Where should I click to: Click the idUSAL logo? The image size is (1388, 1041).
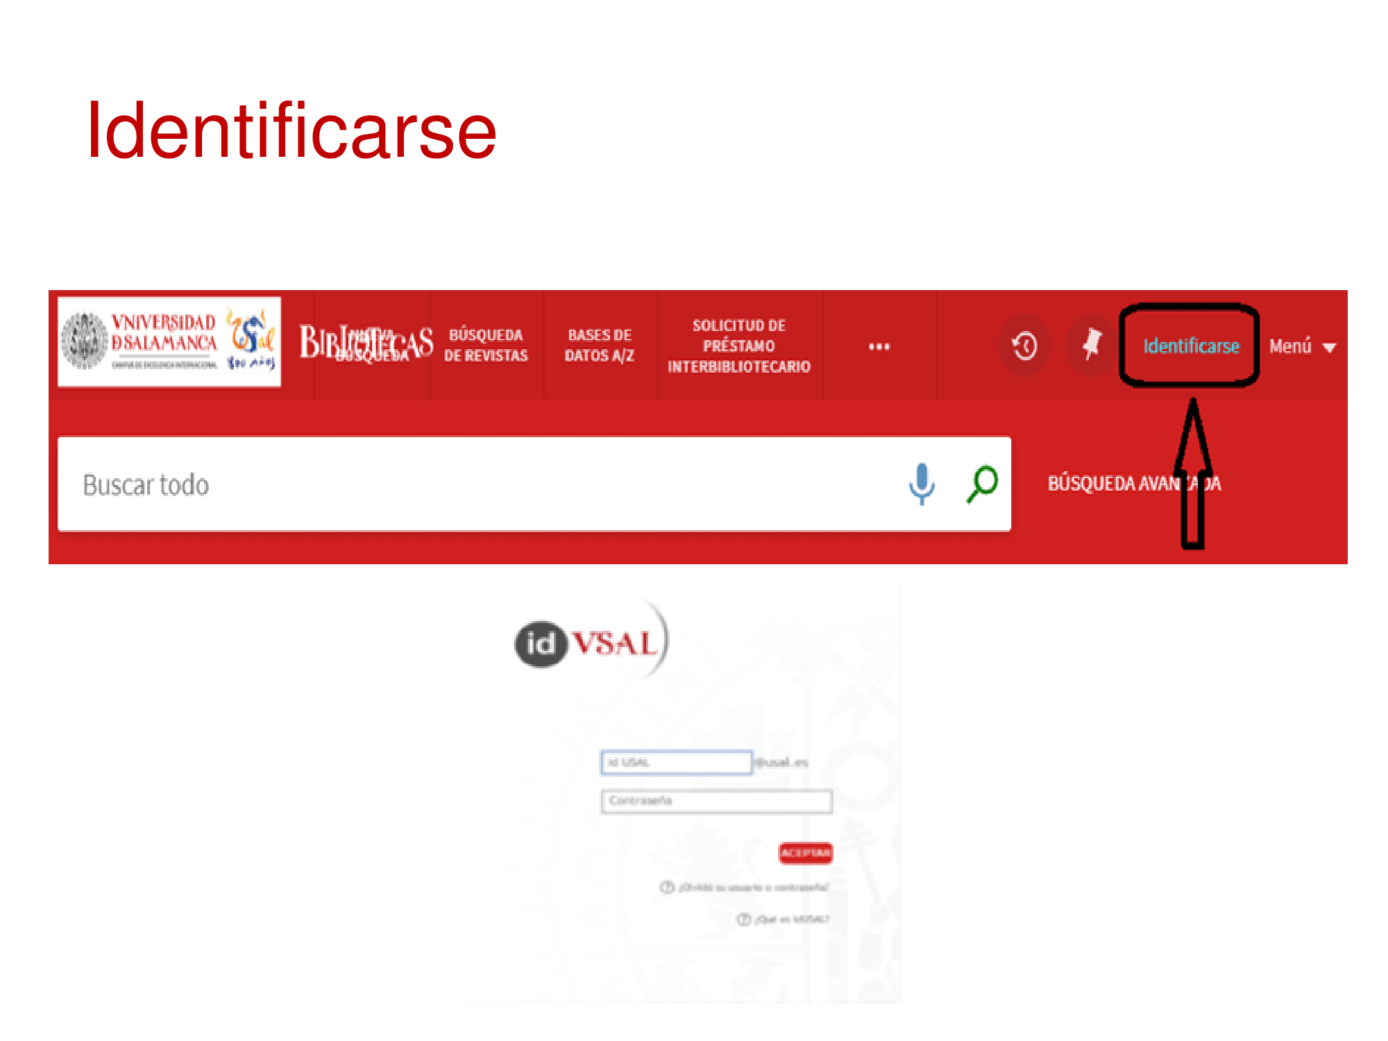tap(591, 642)
